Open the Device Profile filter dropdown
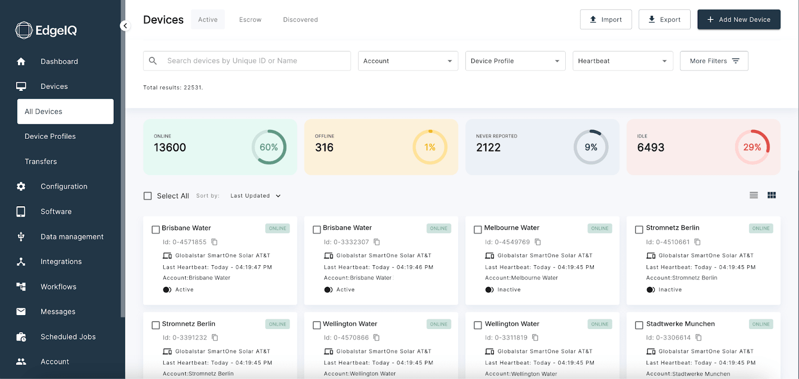The height and width of the screenshot is (379, 799). [x=515, y=61]
